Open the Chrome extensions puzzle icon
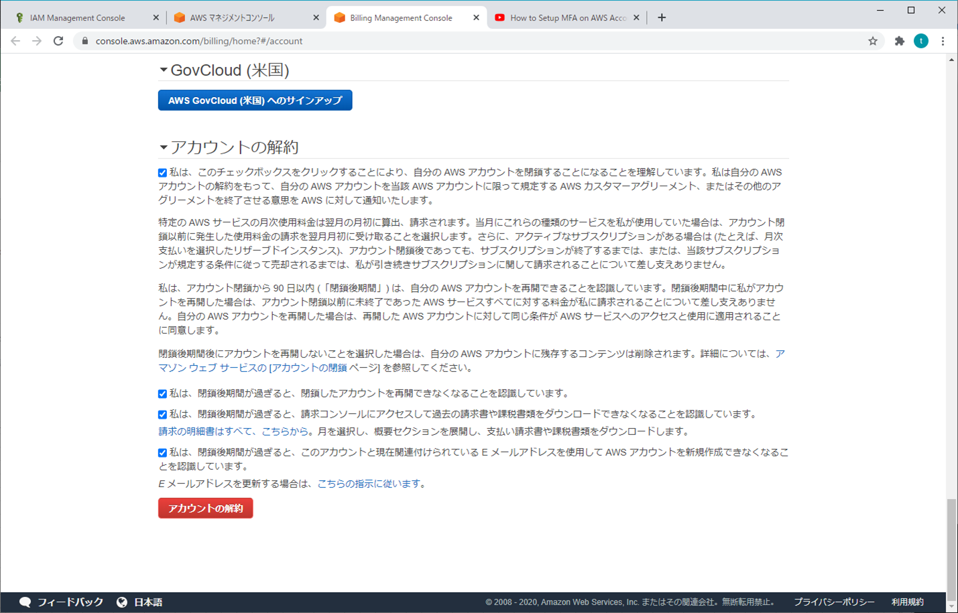The width and height of the screenshot is (958, 613). [x=900, y=41]
